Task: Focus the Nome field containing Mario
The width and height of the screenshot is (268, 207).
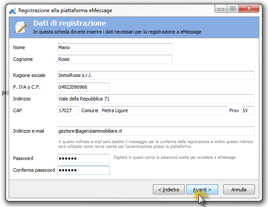Action: (x=115, y=47)
